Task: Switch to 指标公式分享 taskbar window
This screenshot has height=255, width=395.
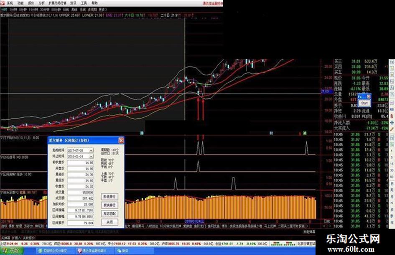Action: tap(55, 251)
